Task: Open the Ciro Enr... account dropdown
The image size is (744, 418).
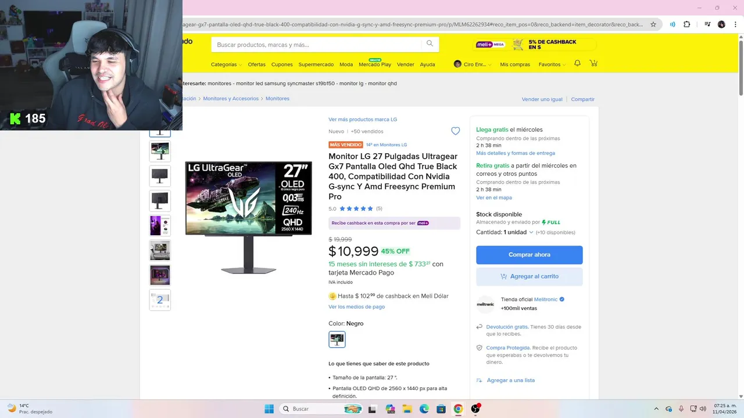Action: [473, 64]
